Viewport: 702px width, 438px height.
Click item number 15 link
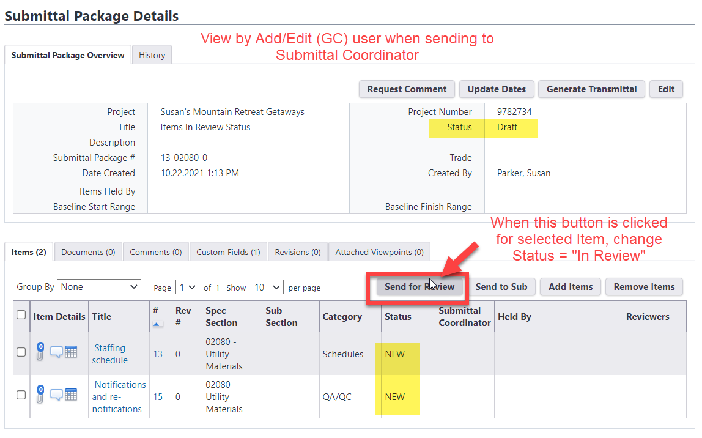tap(158, 396)
